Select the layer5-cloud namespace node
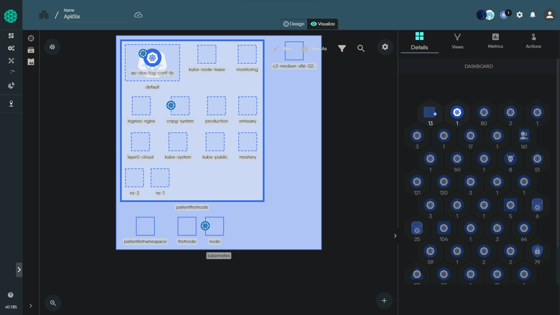The image size is (560, 315). pyautogui.click(x=140, y=142)
